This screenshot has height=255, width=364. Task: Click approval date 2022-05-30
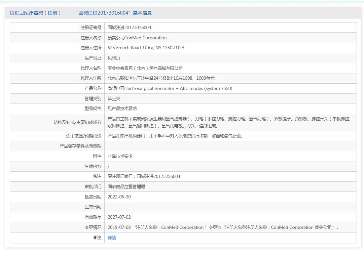point(119,197)
